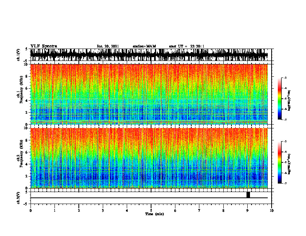The height and width of the screenshot is (236, 306).
Task: Click the "1" tick label on time axis
Action: [54, 211]
